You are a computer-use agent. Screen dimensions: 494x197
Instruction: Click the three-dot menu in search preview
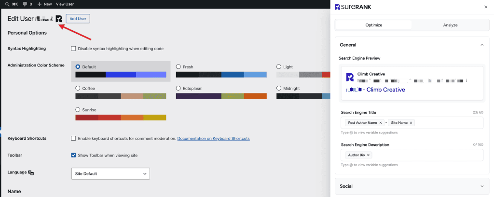tap(467, 80)
